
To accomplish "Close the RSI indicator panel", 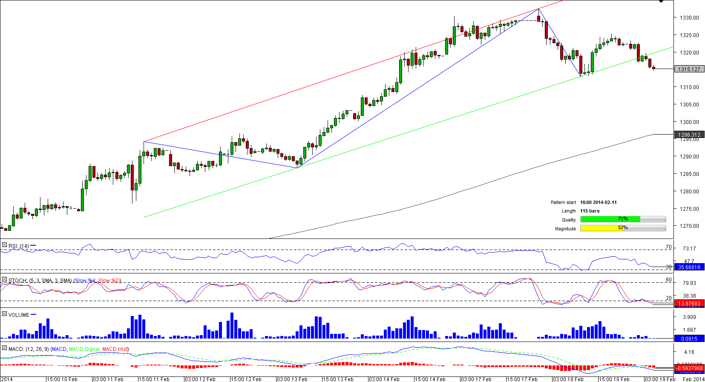I will [4, 245].
